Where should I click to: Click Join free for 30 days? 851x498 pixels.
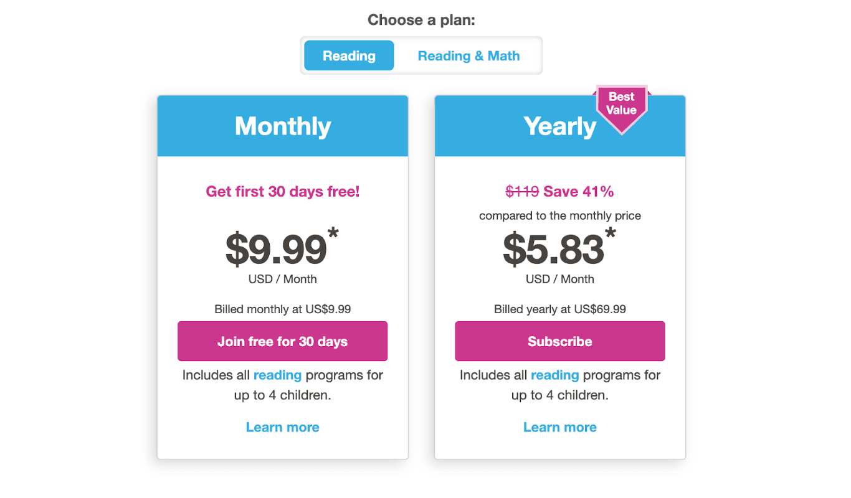click(x=282, y=341)
